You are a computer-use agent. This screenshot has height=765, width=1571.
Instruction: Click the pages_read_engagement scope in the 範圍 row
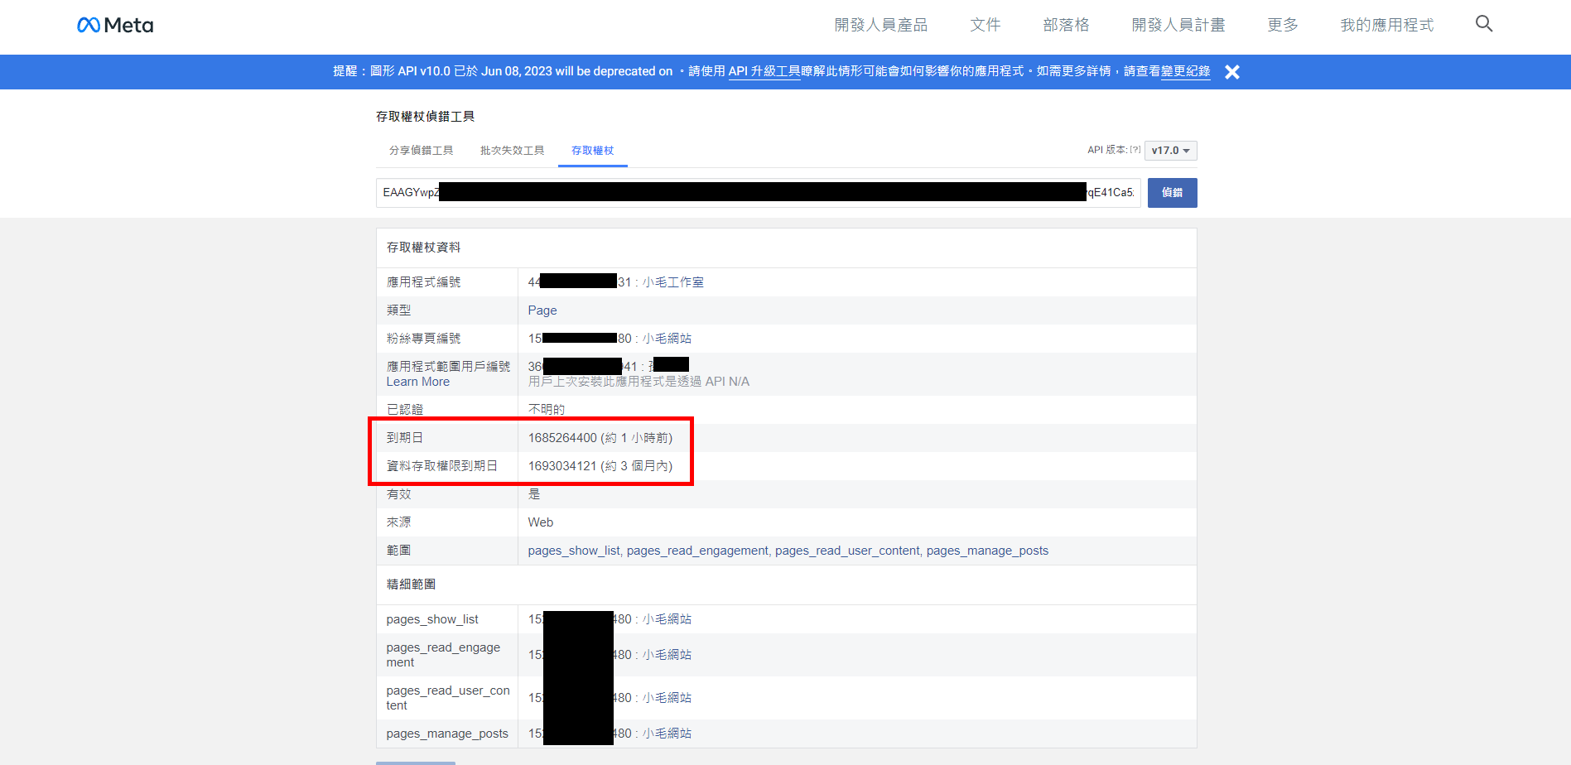click(698, 551)
